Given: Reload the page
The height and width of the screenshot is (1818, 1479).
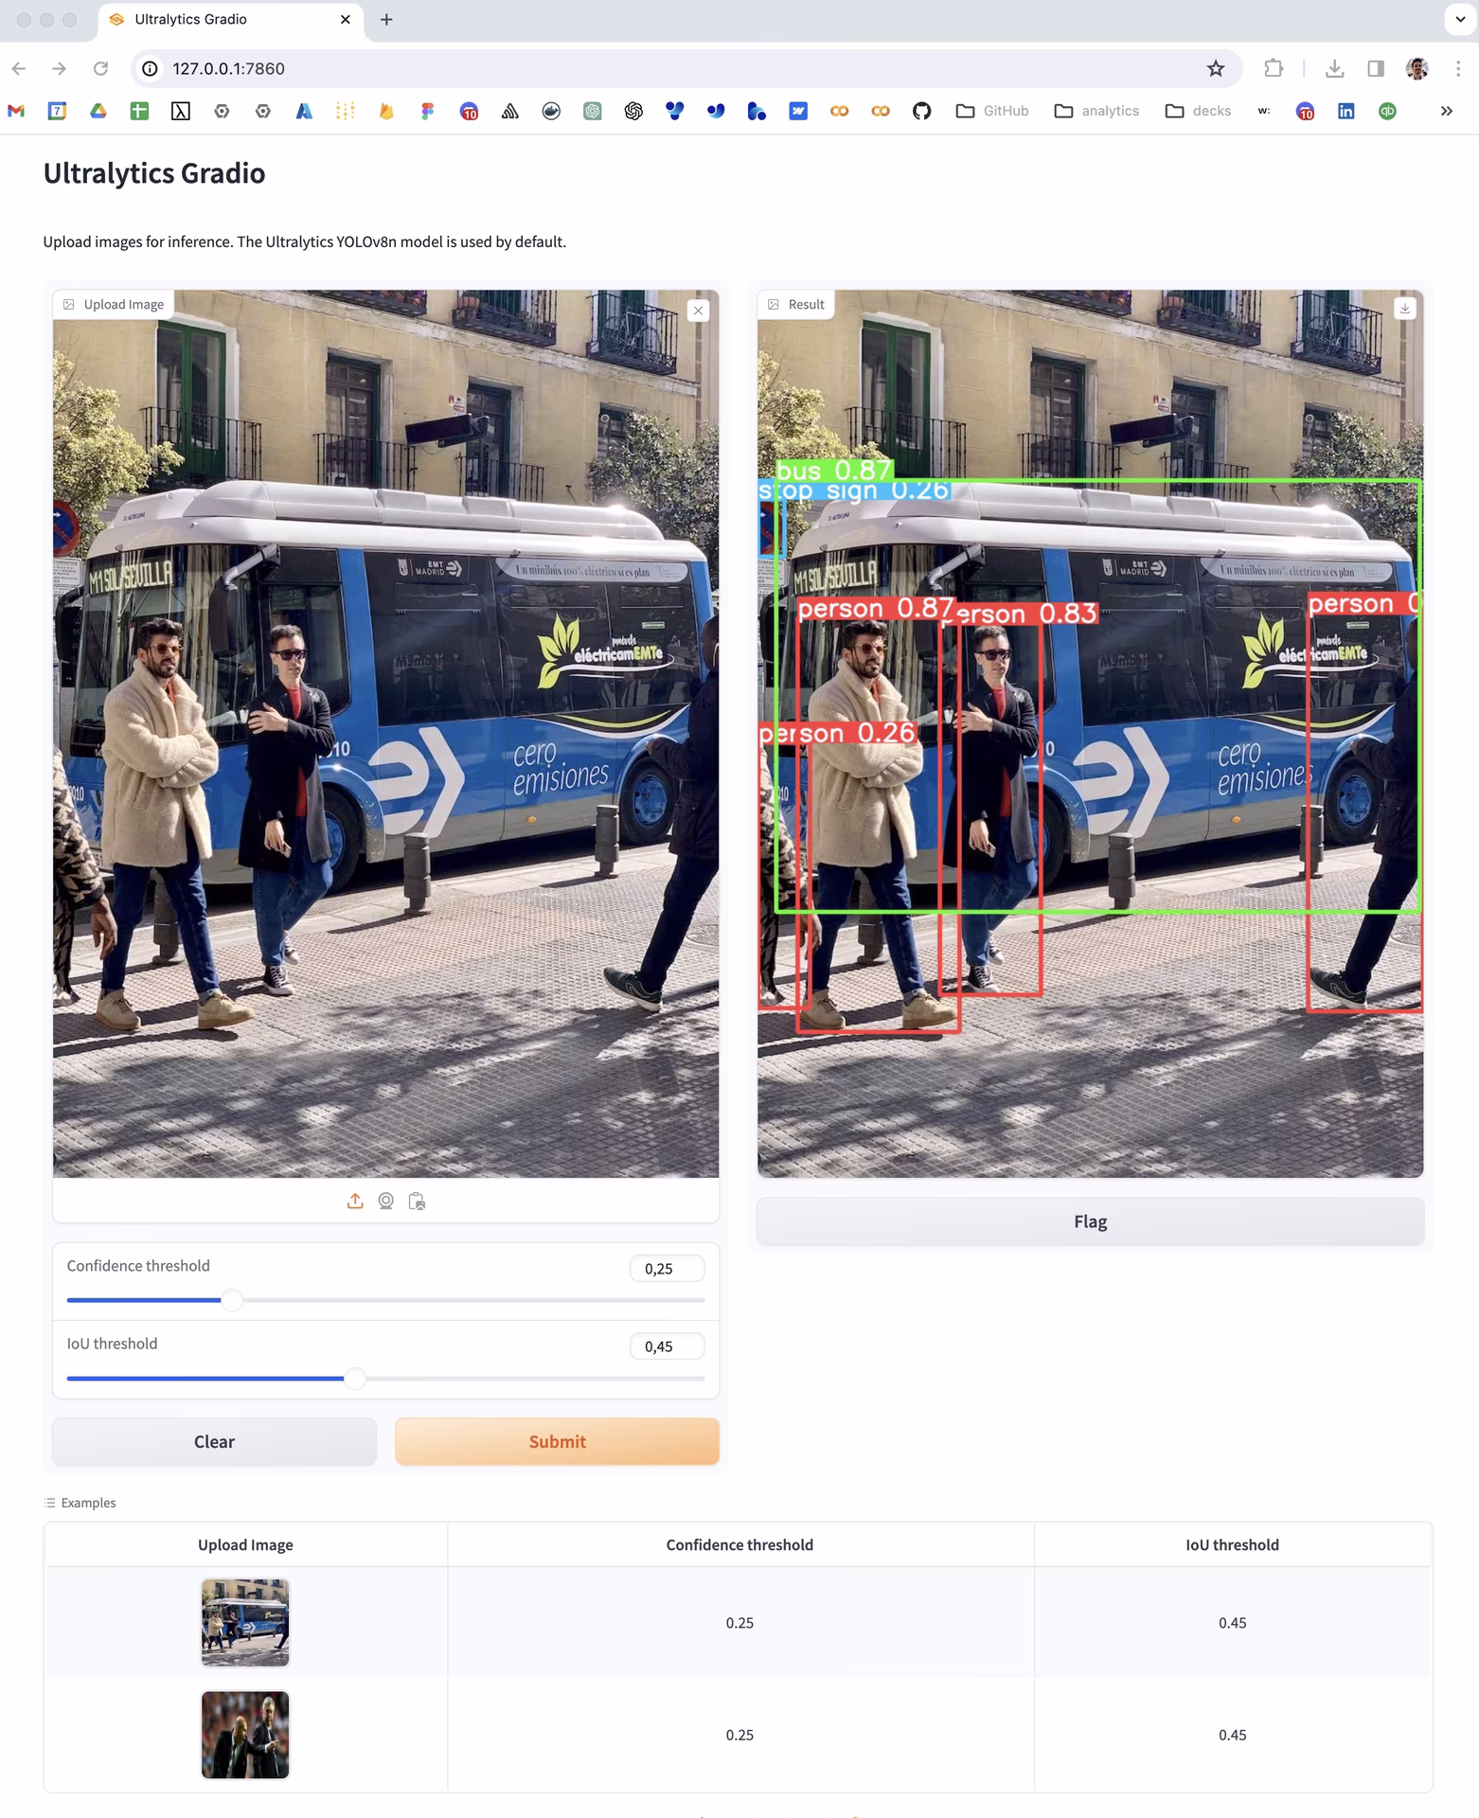Looking at the screenshot, I should pos(100,68).
